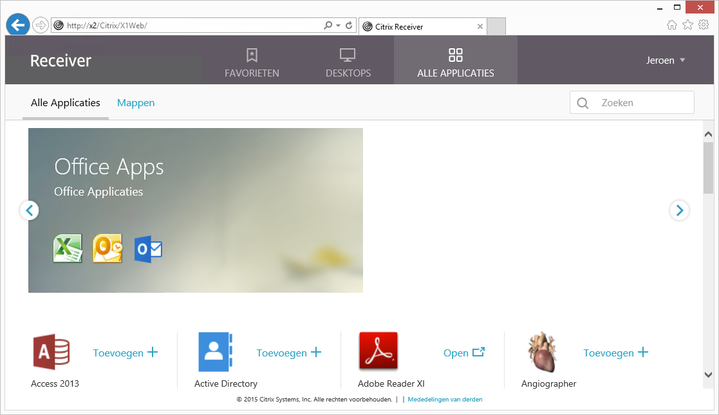Click the Angiographer label
Screen dimensions: 719x415
[x=548, y=384]
